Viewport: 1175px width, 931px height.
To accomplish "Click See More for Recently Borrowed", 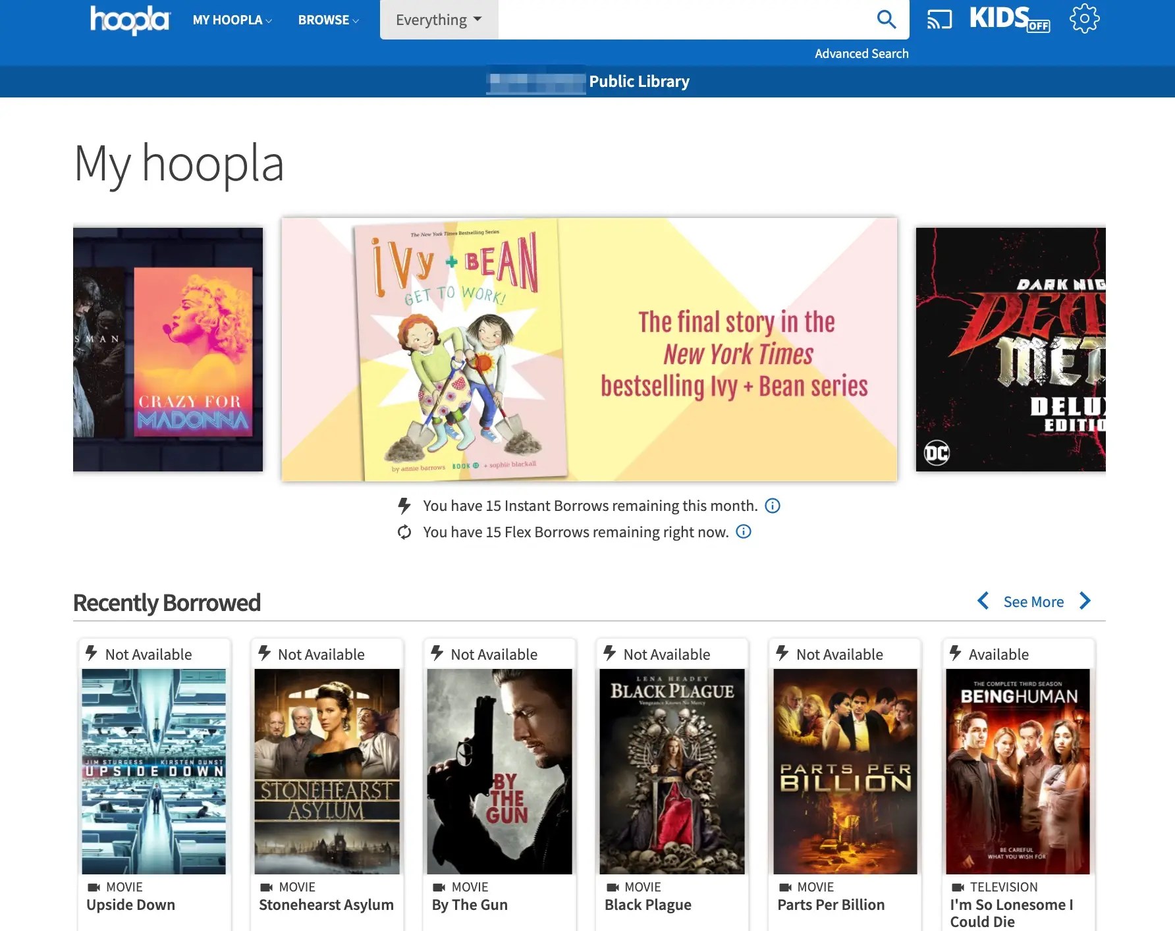I will [x=1033, y=602].
